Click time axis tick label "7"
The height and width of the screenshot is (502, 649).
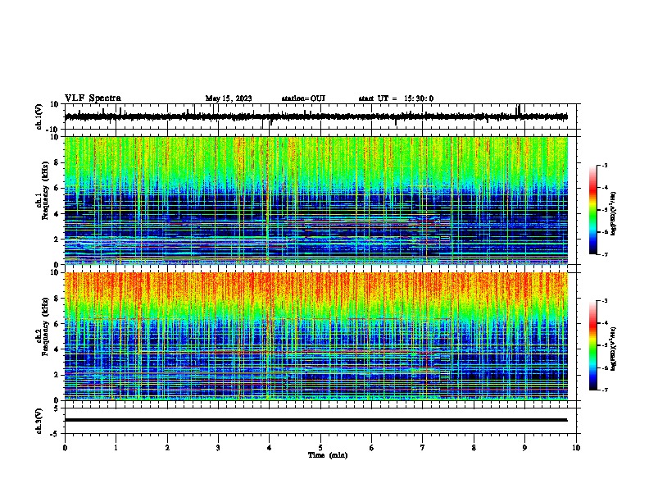tap(423, 448)
